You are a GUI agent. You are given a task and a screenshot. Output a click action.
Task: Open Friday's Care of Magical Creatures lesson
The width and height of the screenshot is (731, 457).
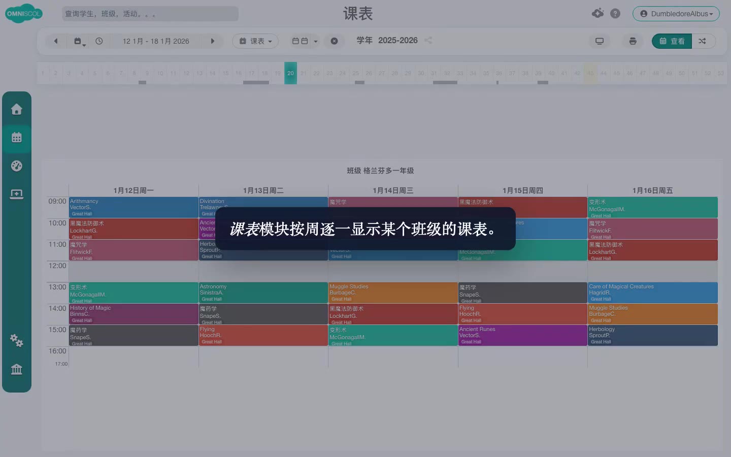click(653, 293)
